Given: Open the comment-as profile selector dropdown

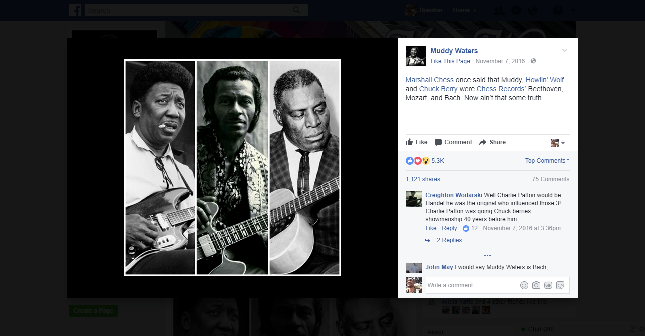Looking at the screenshot, I should point(558,143).
